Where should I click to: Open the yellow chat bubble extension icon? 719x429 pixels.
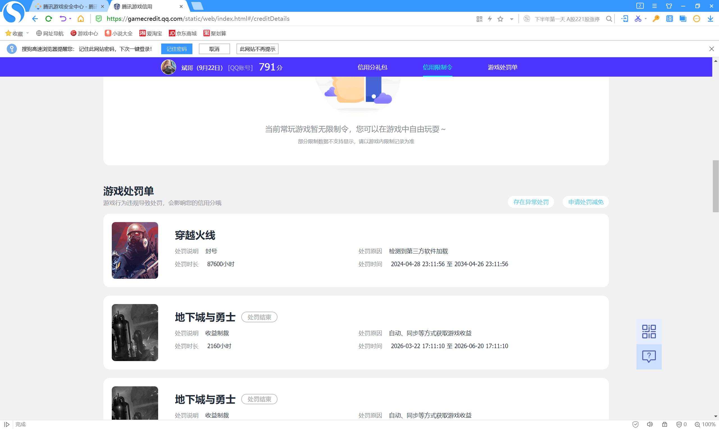(x=697, y=19)
